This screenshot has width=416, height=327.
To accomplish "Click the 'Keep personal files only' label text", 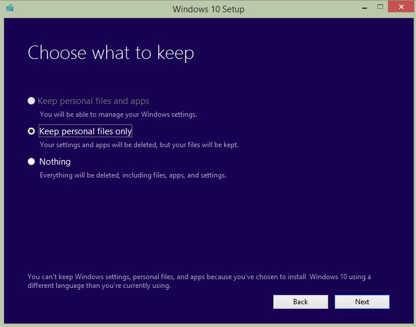I will (x=85, y=131).
